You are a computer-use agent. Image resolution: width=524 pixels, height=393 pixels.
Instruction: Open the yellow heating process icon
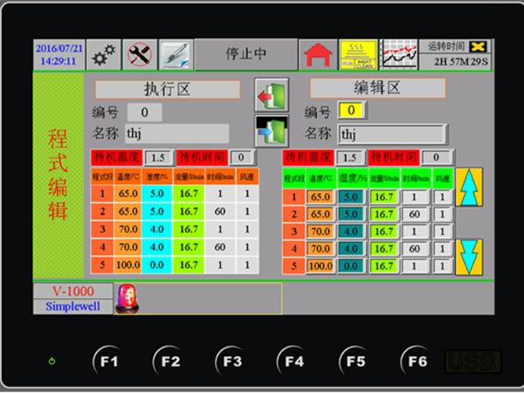[357, 55]
